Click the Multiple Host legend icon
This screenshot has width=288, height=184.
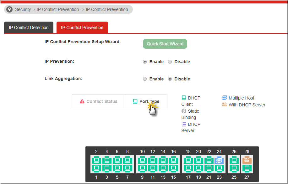tap(224, 98)
